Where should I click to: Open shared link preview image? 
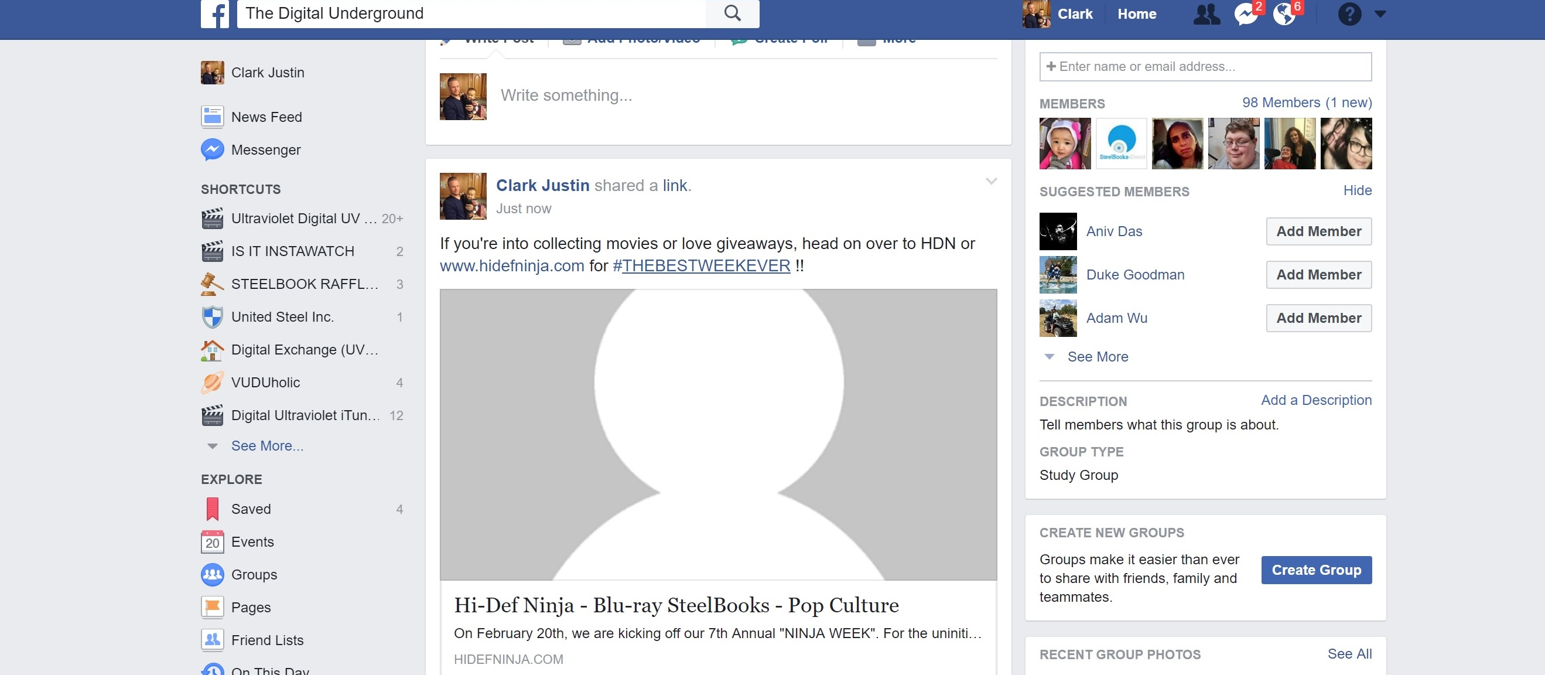click(x=718, y=434)
